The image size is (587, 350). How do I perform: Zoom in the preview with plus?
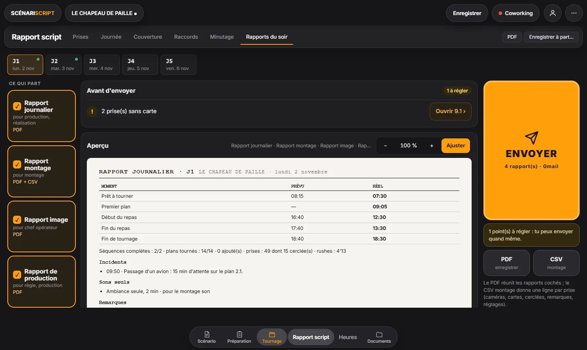(432, 146)
